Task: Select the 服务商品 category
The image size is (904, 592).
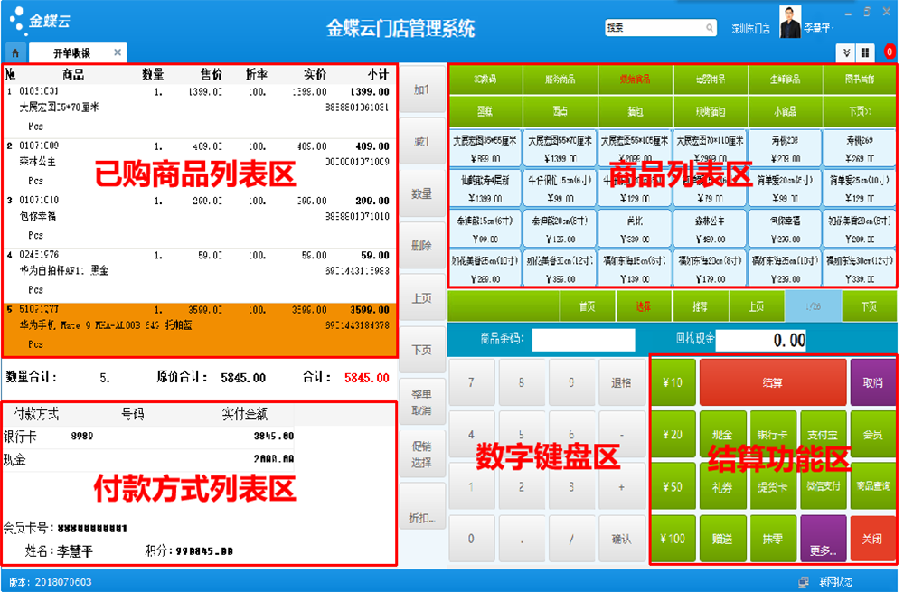Action: coord(560,80)
